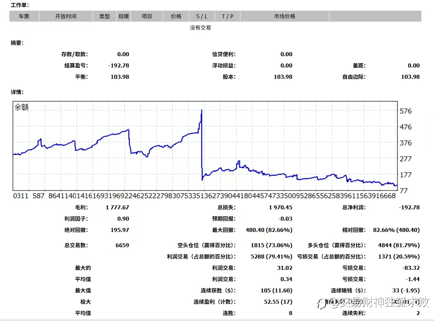Click the 自由边际 label
This screenshot has width=434, height=321.
coord(354,77)
